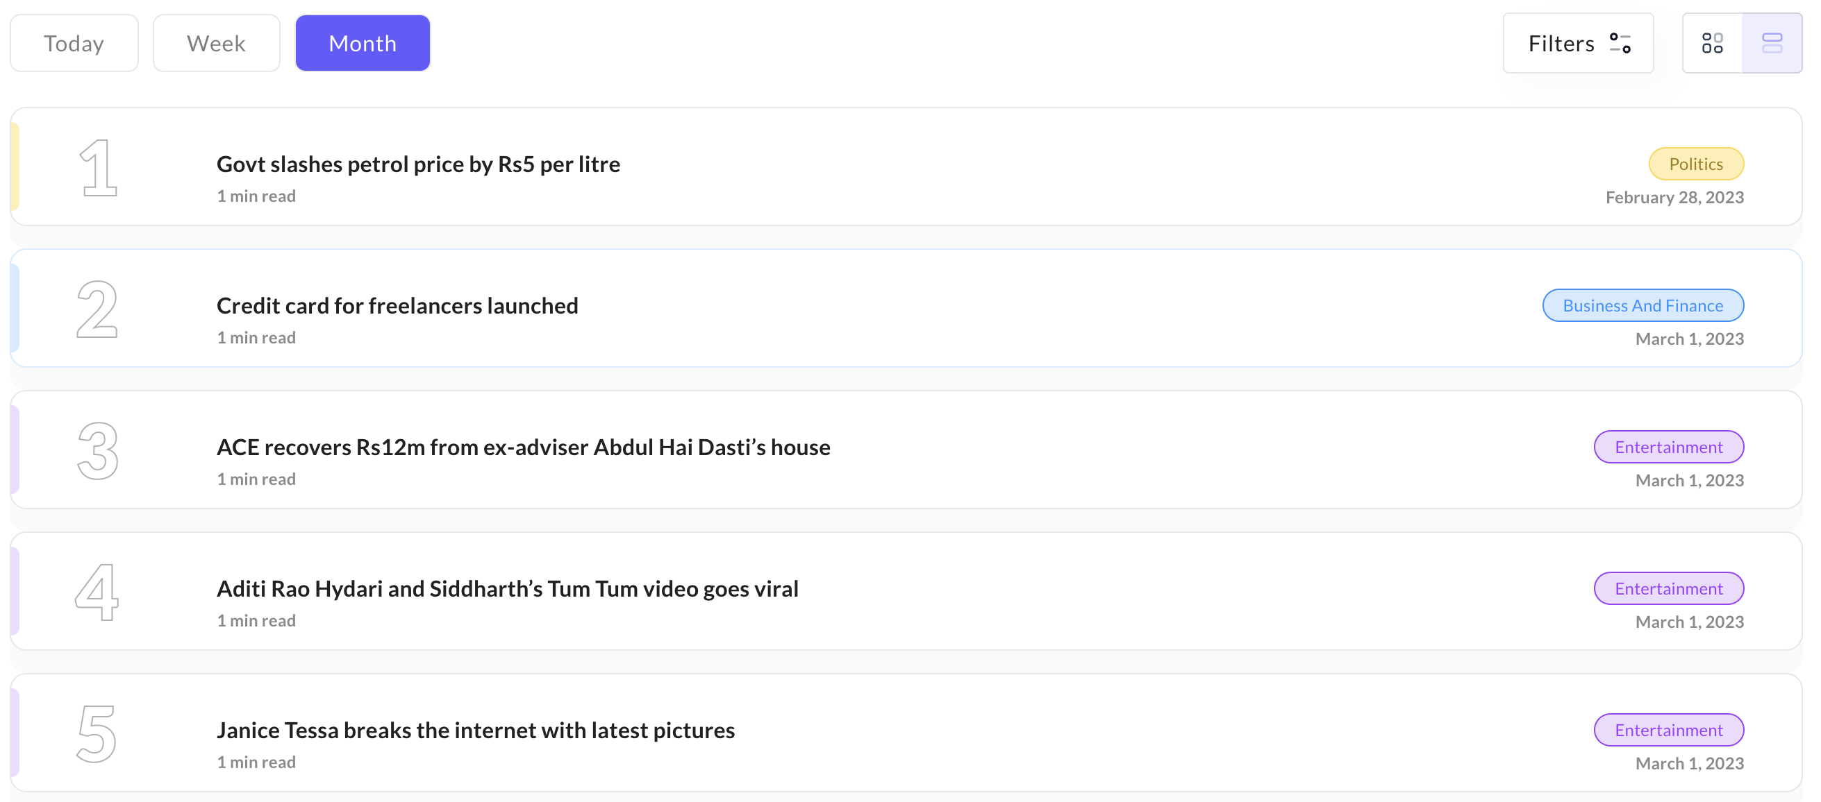Select the Today time range tab

point(74,43)
